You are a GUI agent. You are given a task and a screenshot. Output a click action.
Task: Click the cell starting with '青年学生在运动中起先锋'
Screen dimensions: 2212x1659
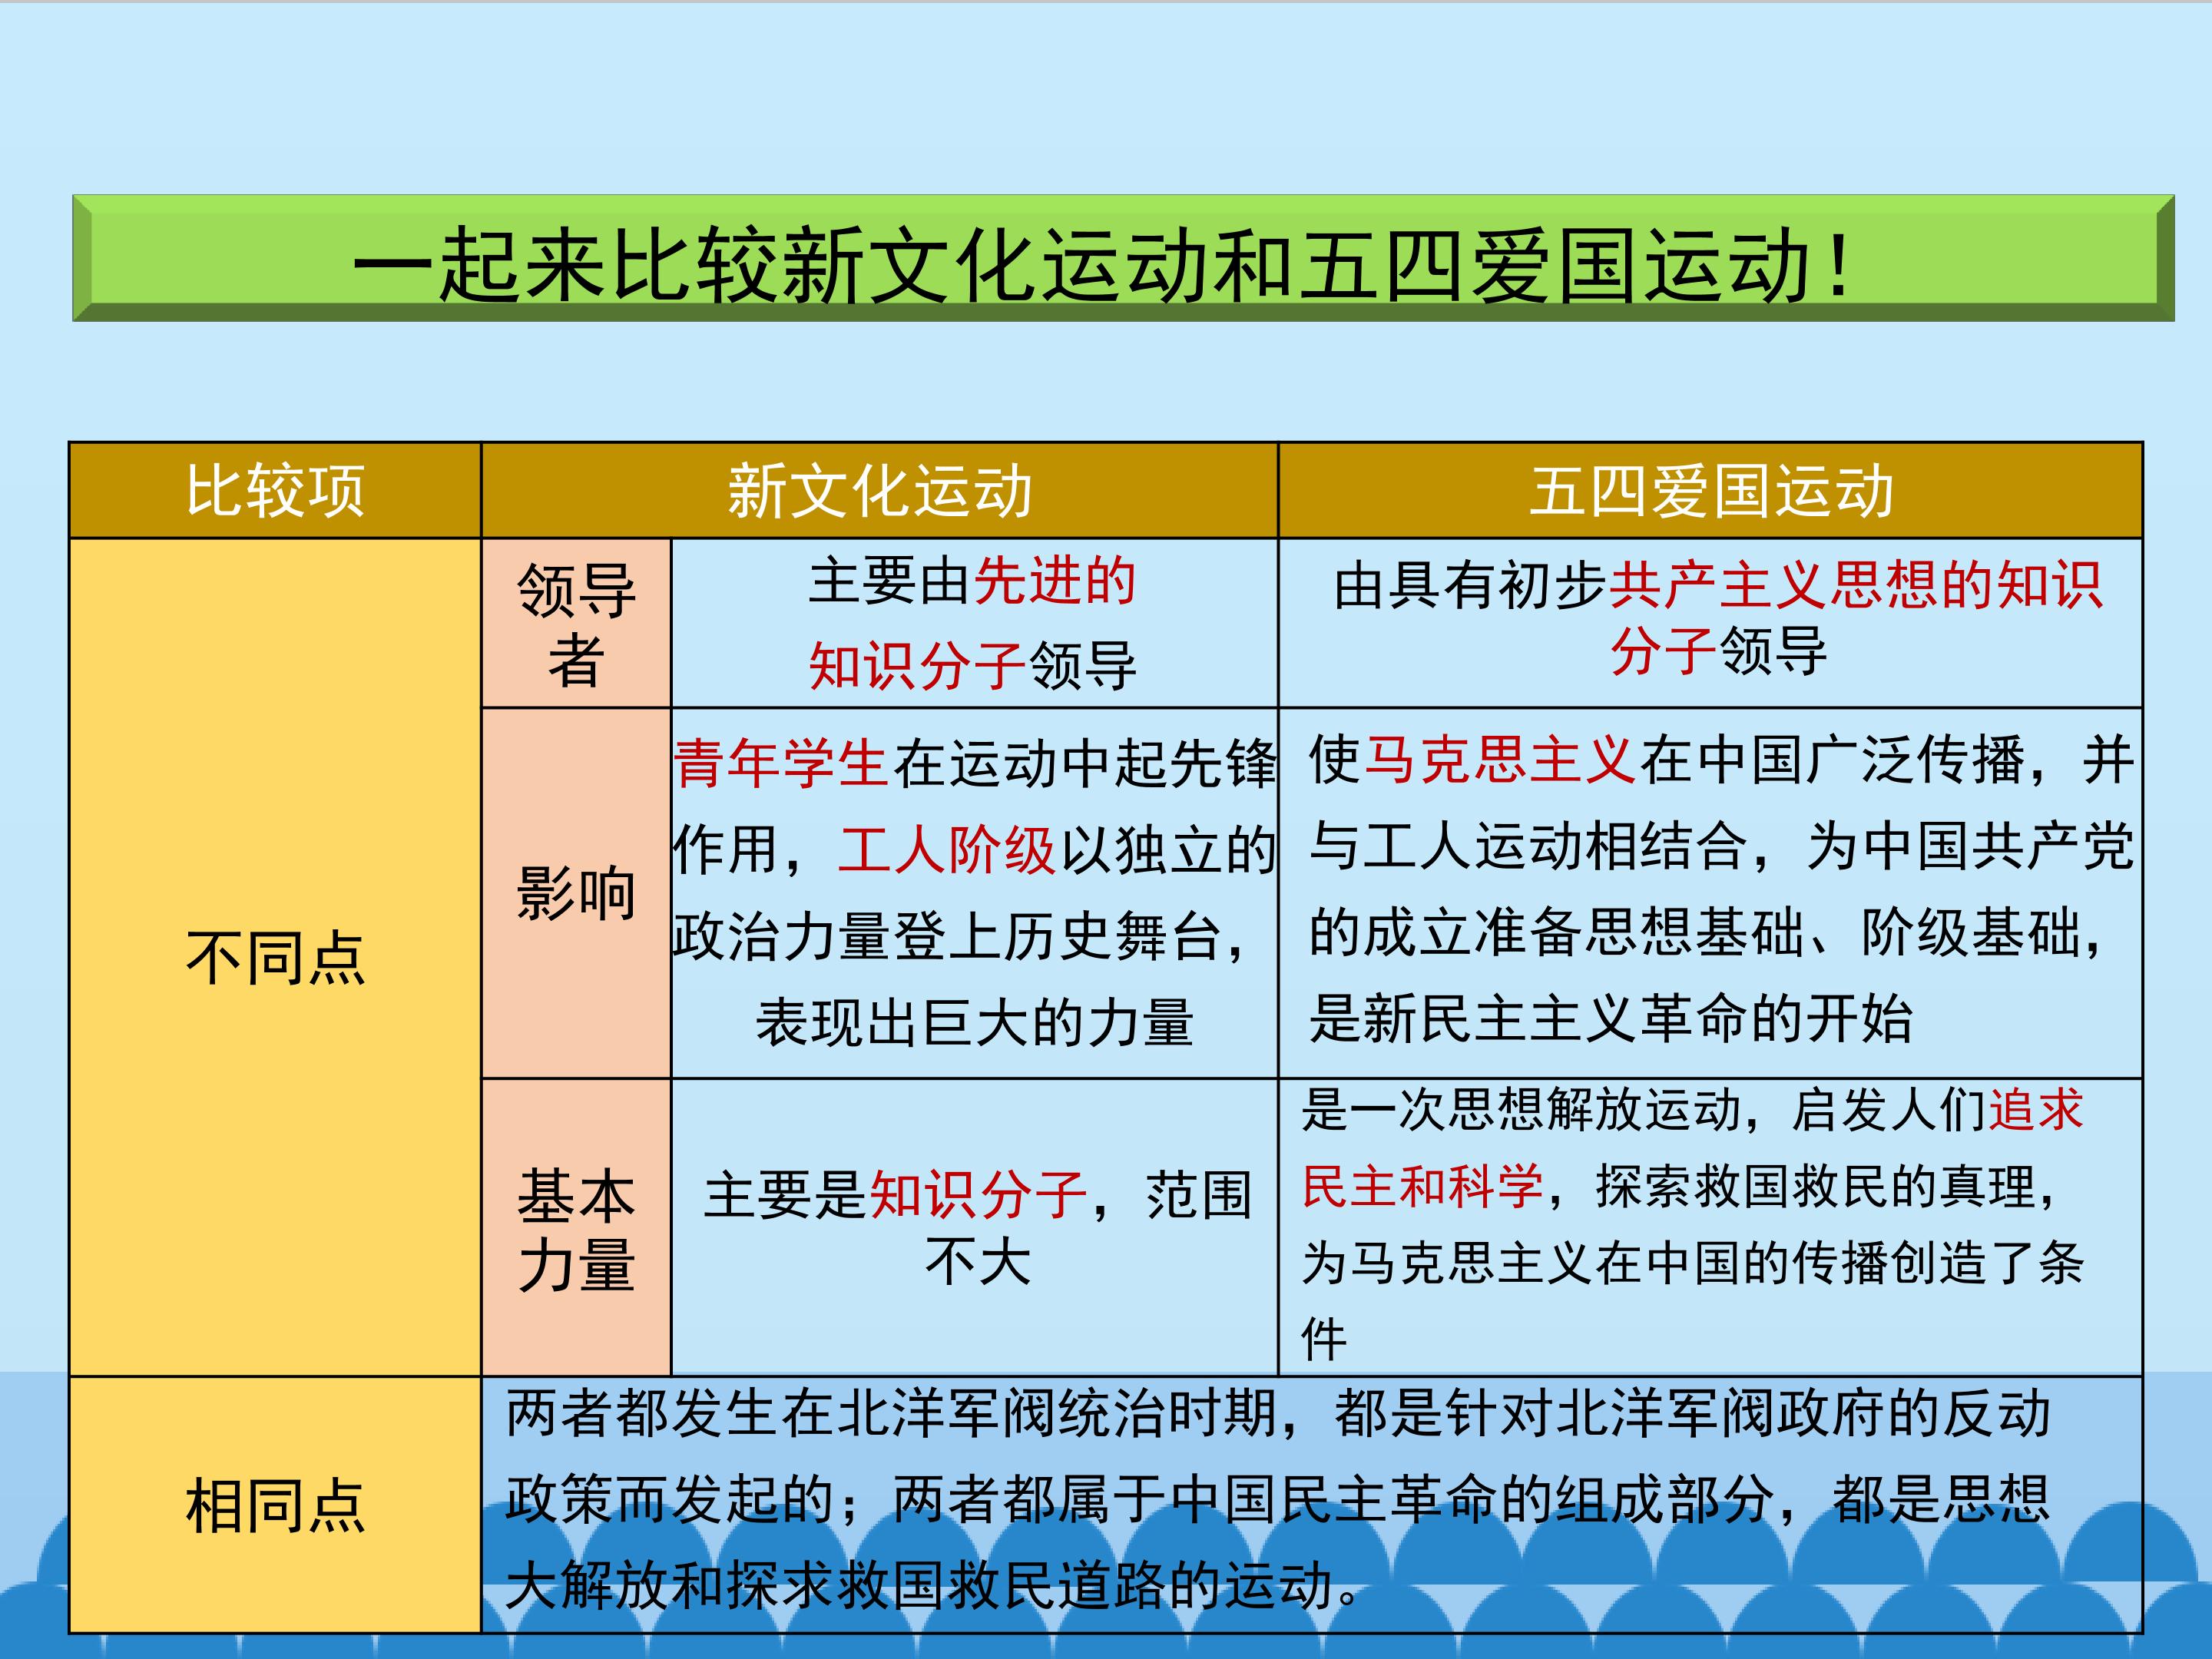click(974, 893)
